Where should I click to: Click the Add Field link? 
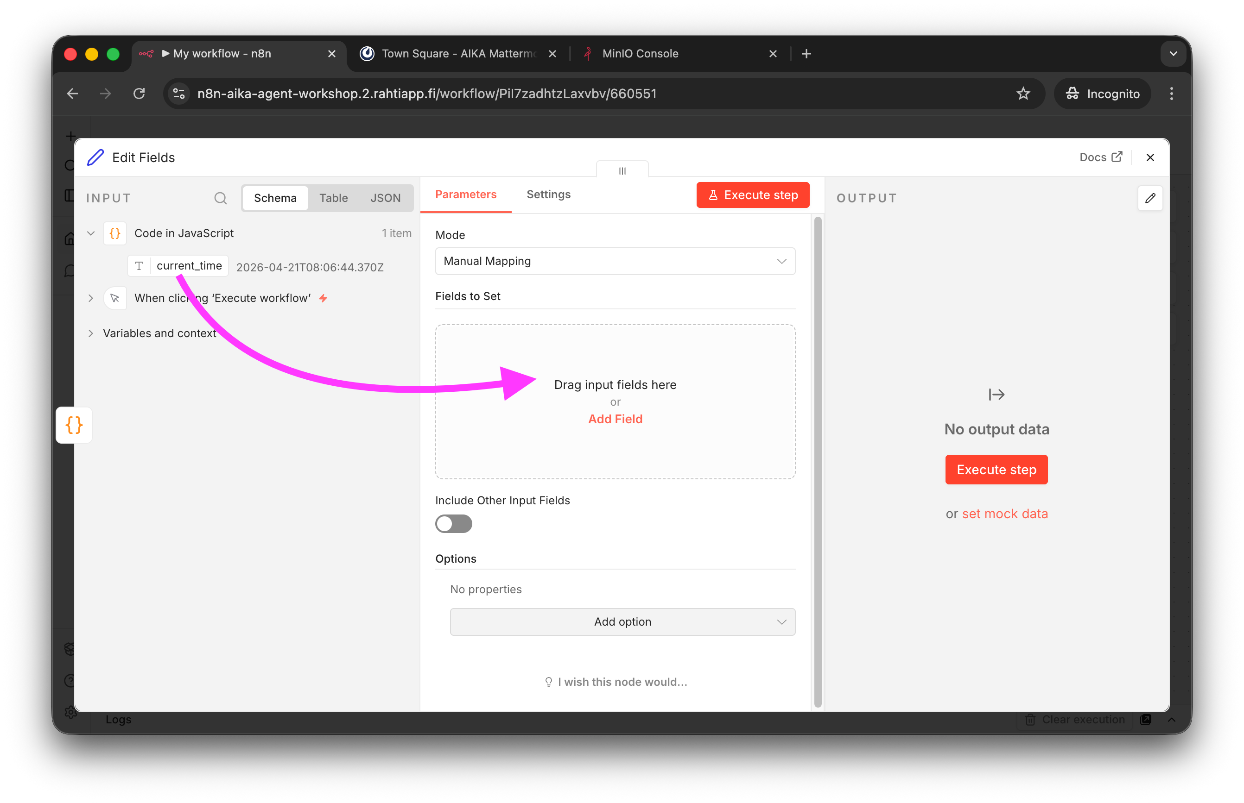(615, 419)
